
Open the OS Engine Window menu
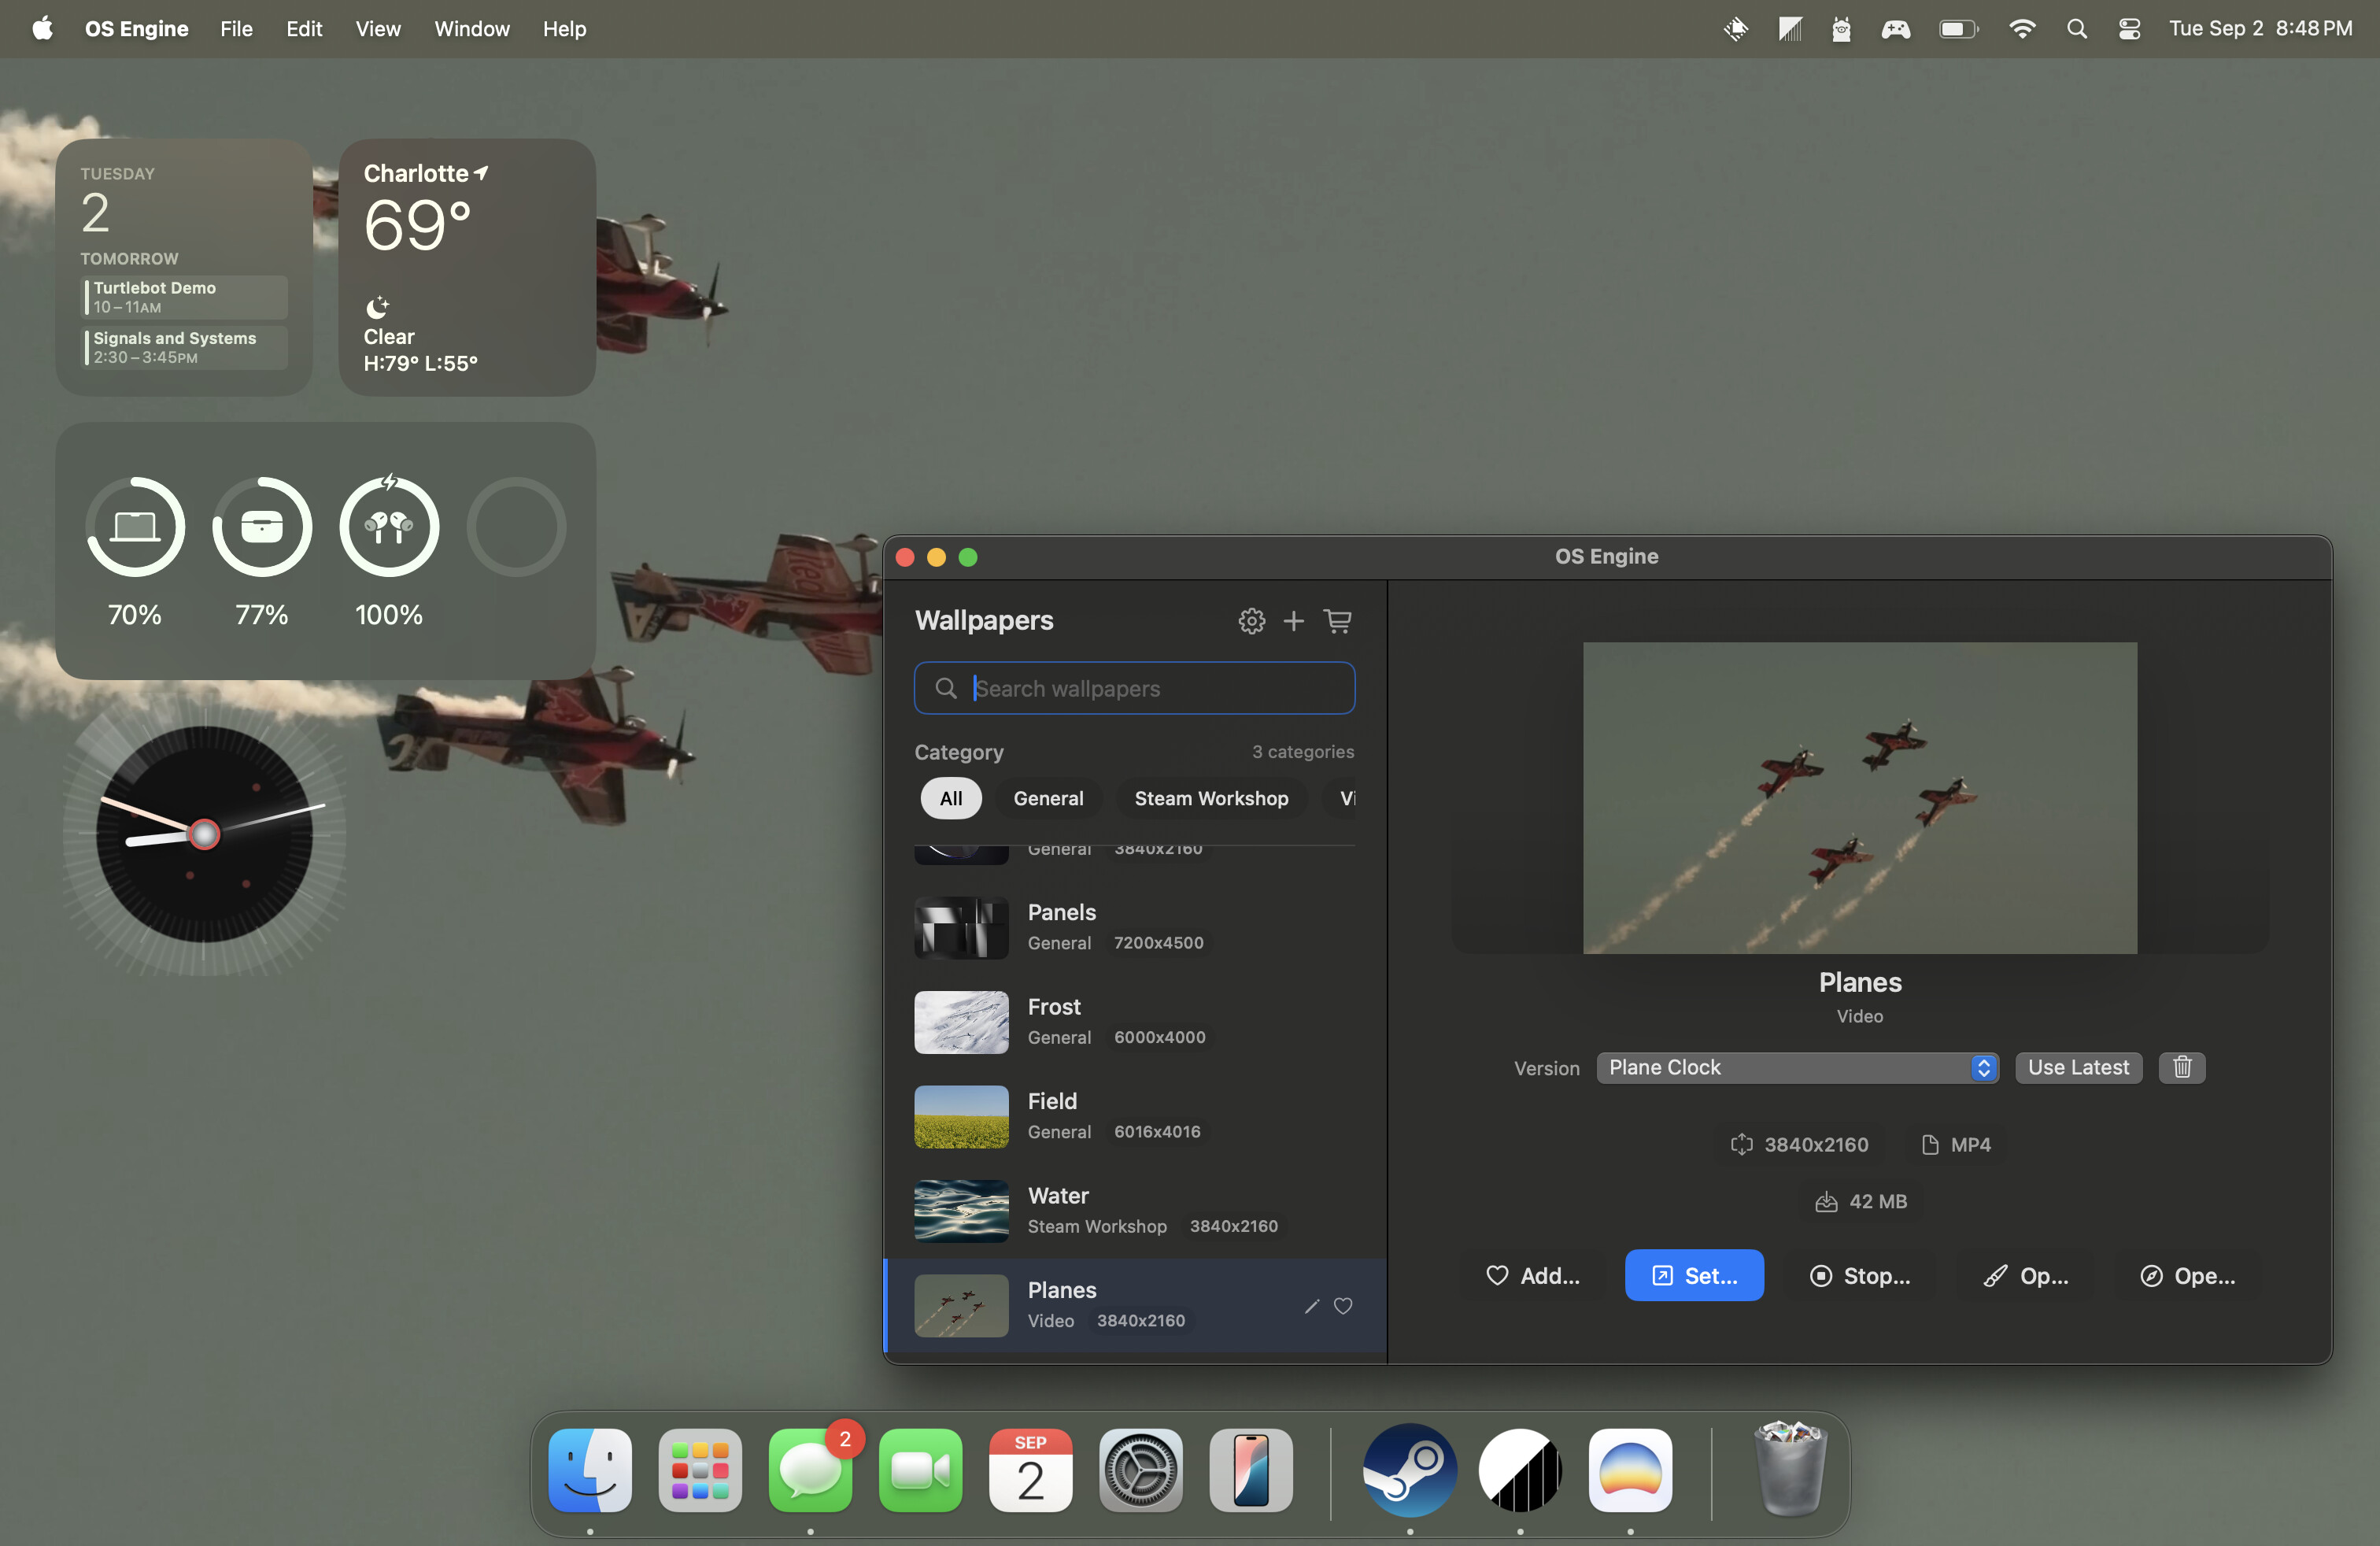tap(471, 29)
